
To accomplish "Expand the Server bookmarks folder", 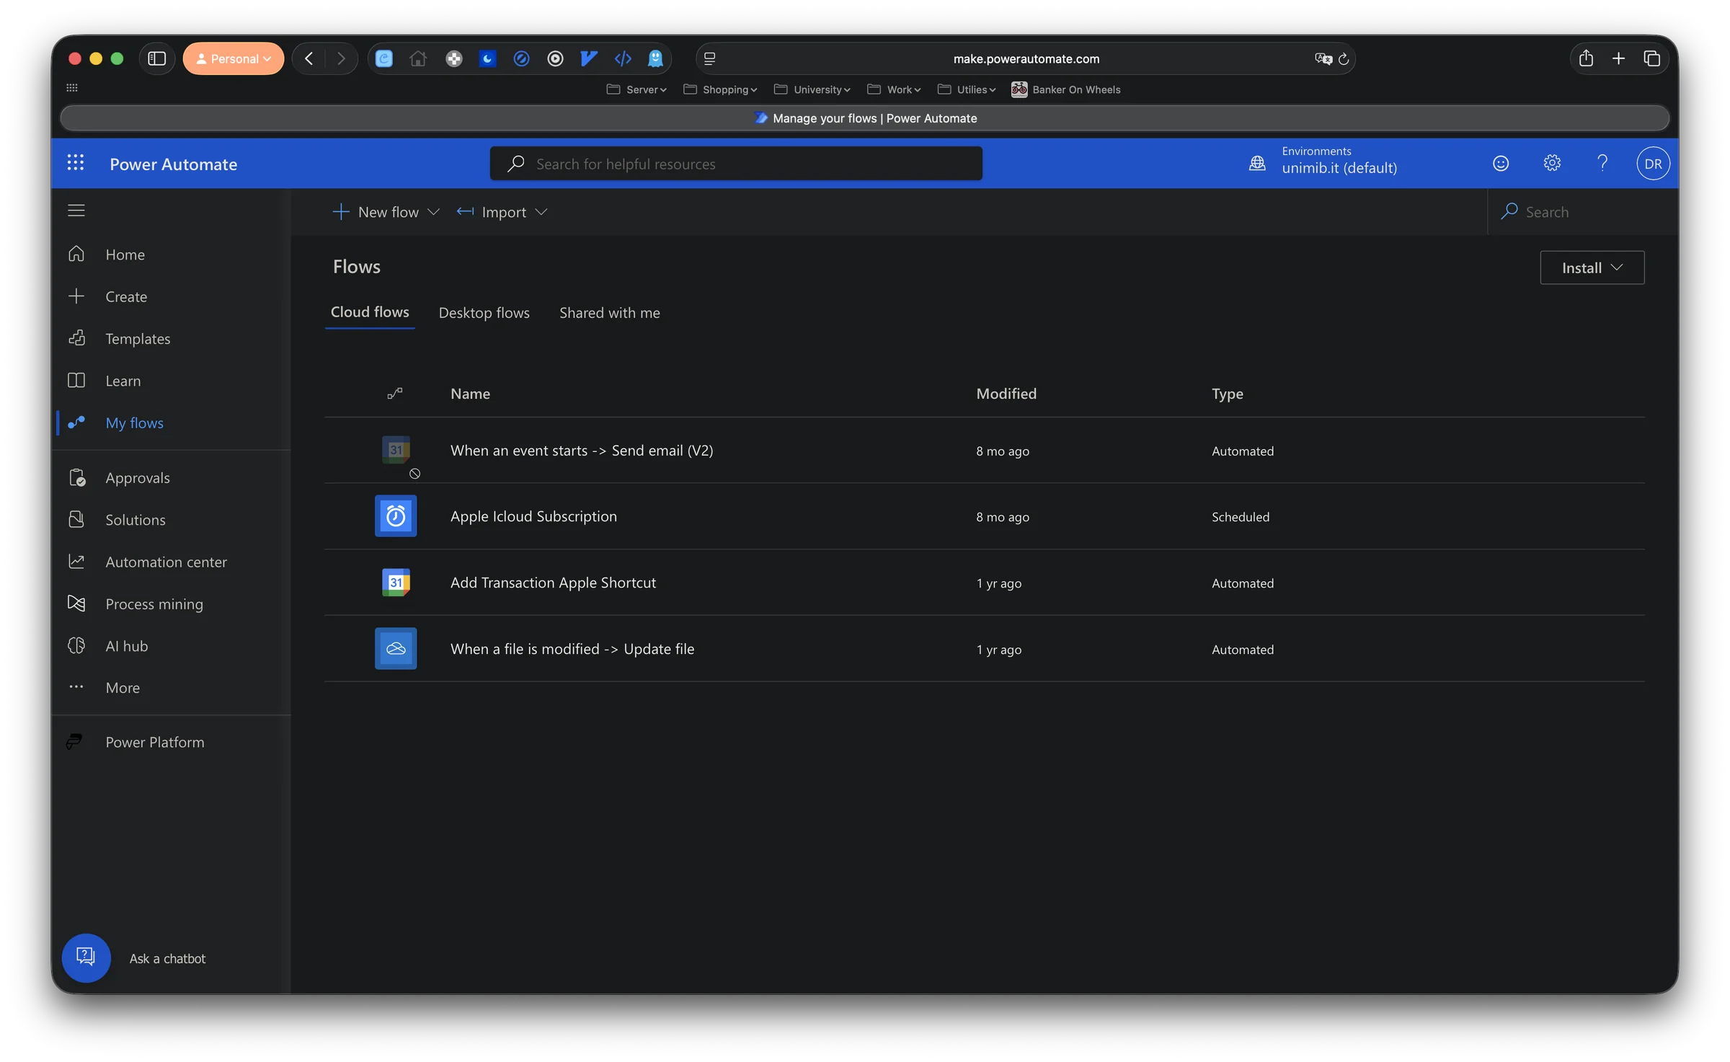I will pyautogui.click(x=636, y=89).
